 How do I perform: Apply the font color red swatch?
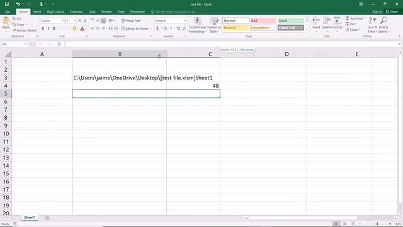[82, 28]
